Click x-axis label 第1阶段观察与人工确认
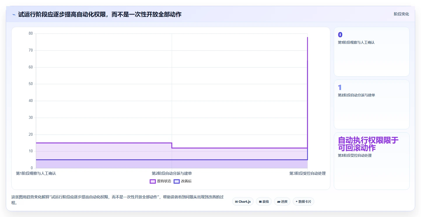421x217 pixels. tap(36, 173)
